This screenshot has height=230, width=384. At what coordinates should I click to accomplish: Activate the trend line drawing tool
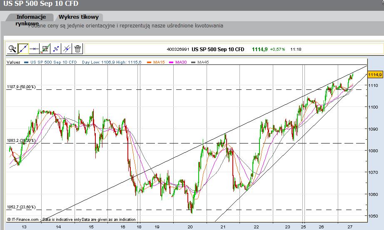coord(23,49)
